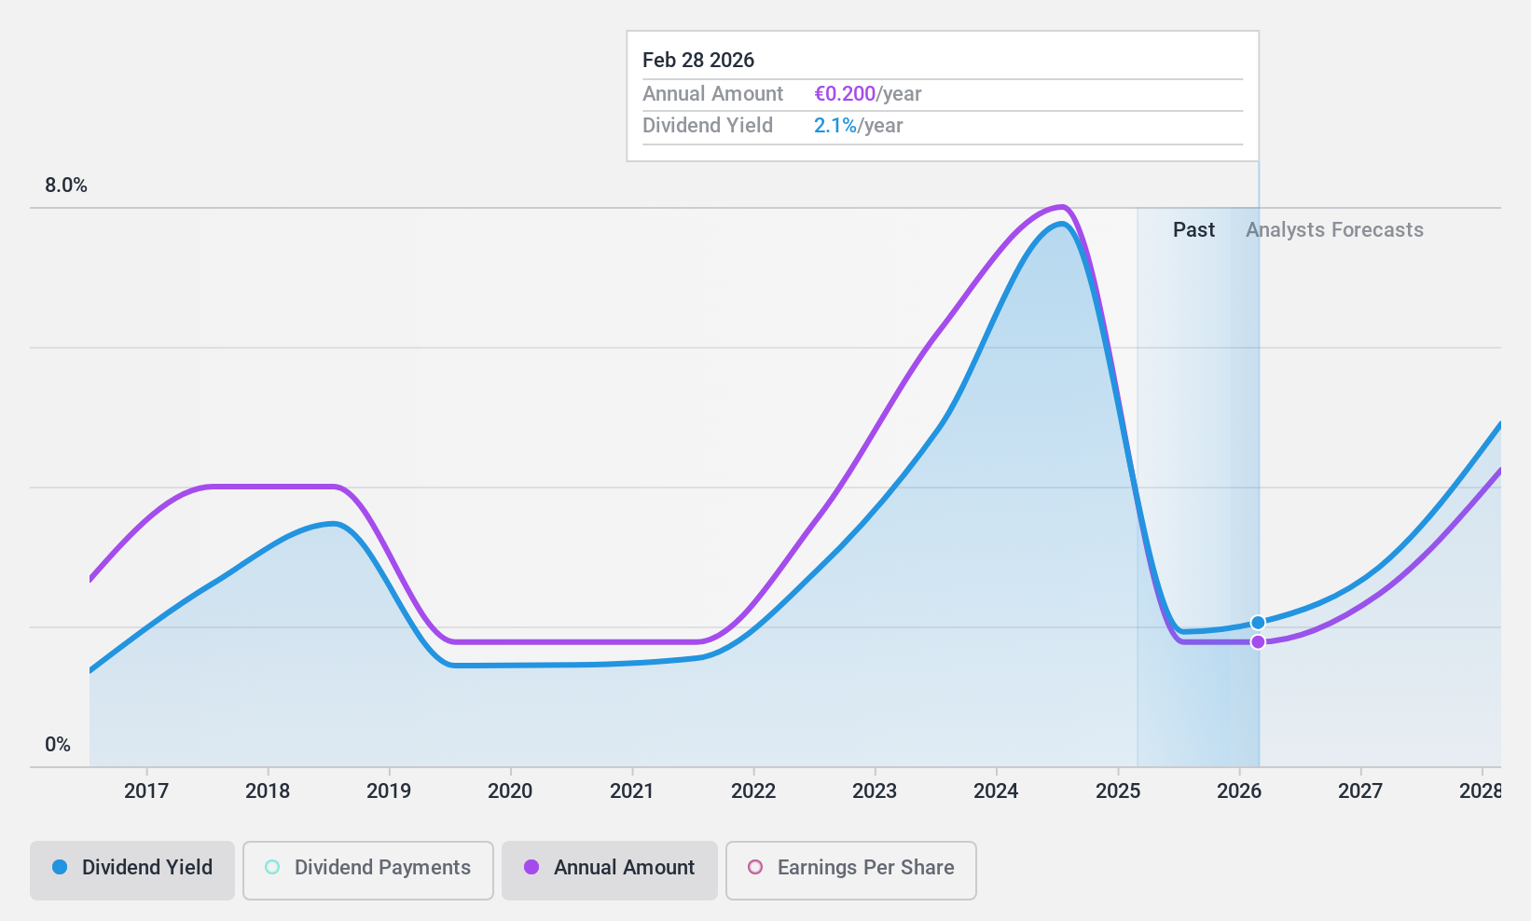Image resolution: width=1531 pixels, height=921 pixels.
Task: Toggle the Dividend Yield series visibility
Action: click(131, 868)
